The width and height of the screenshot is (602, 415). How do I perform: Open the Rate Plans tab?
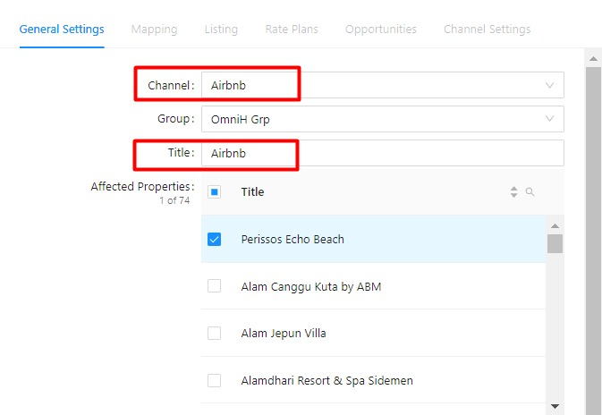click(x=292, y=30)
